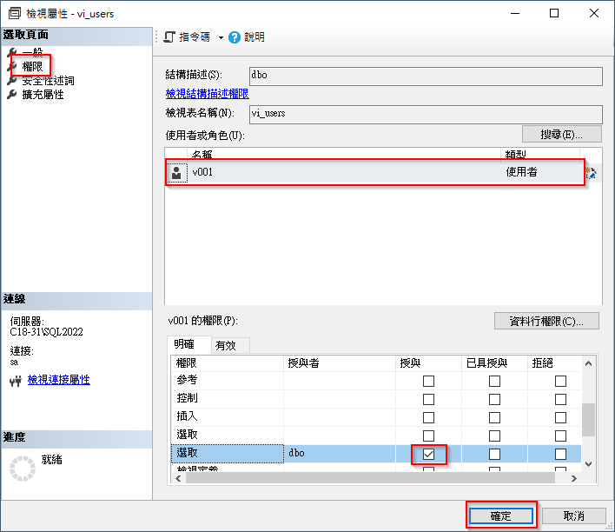Viewport: 615px width, 532px height.
Task: Select the 權限 page in left pane
Action: tap(32, 66)
